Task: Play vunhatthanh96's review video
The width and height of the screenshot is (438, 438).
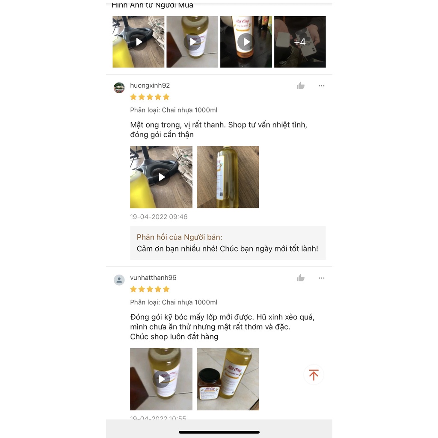Action: pyautogui.click(x=161, y=379)
